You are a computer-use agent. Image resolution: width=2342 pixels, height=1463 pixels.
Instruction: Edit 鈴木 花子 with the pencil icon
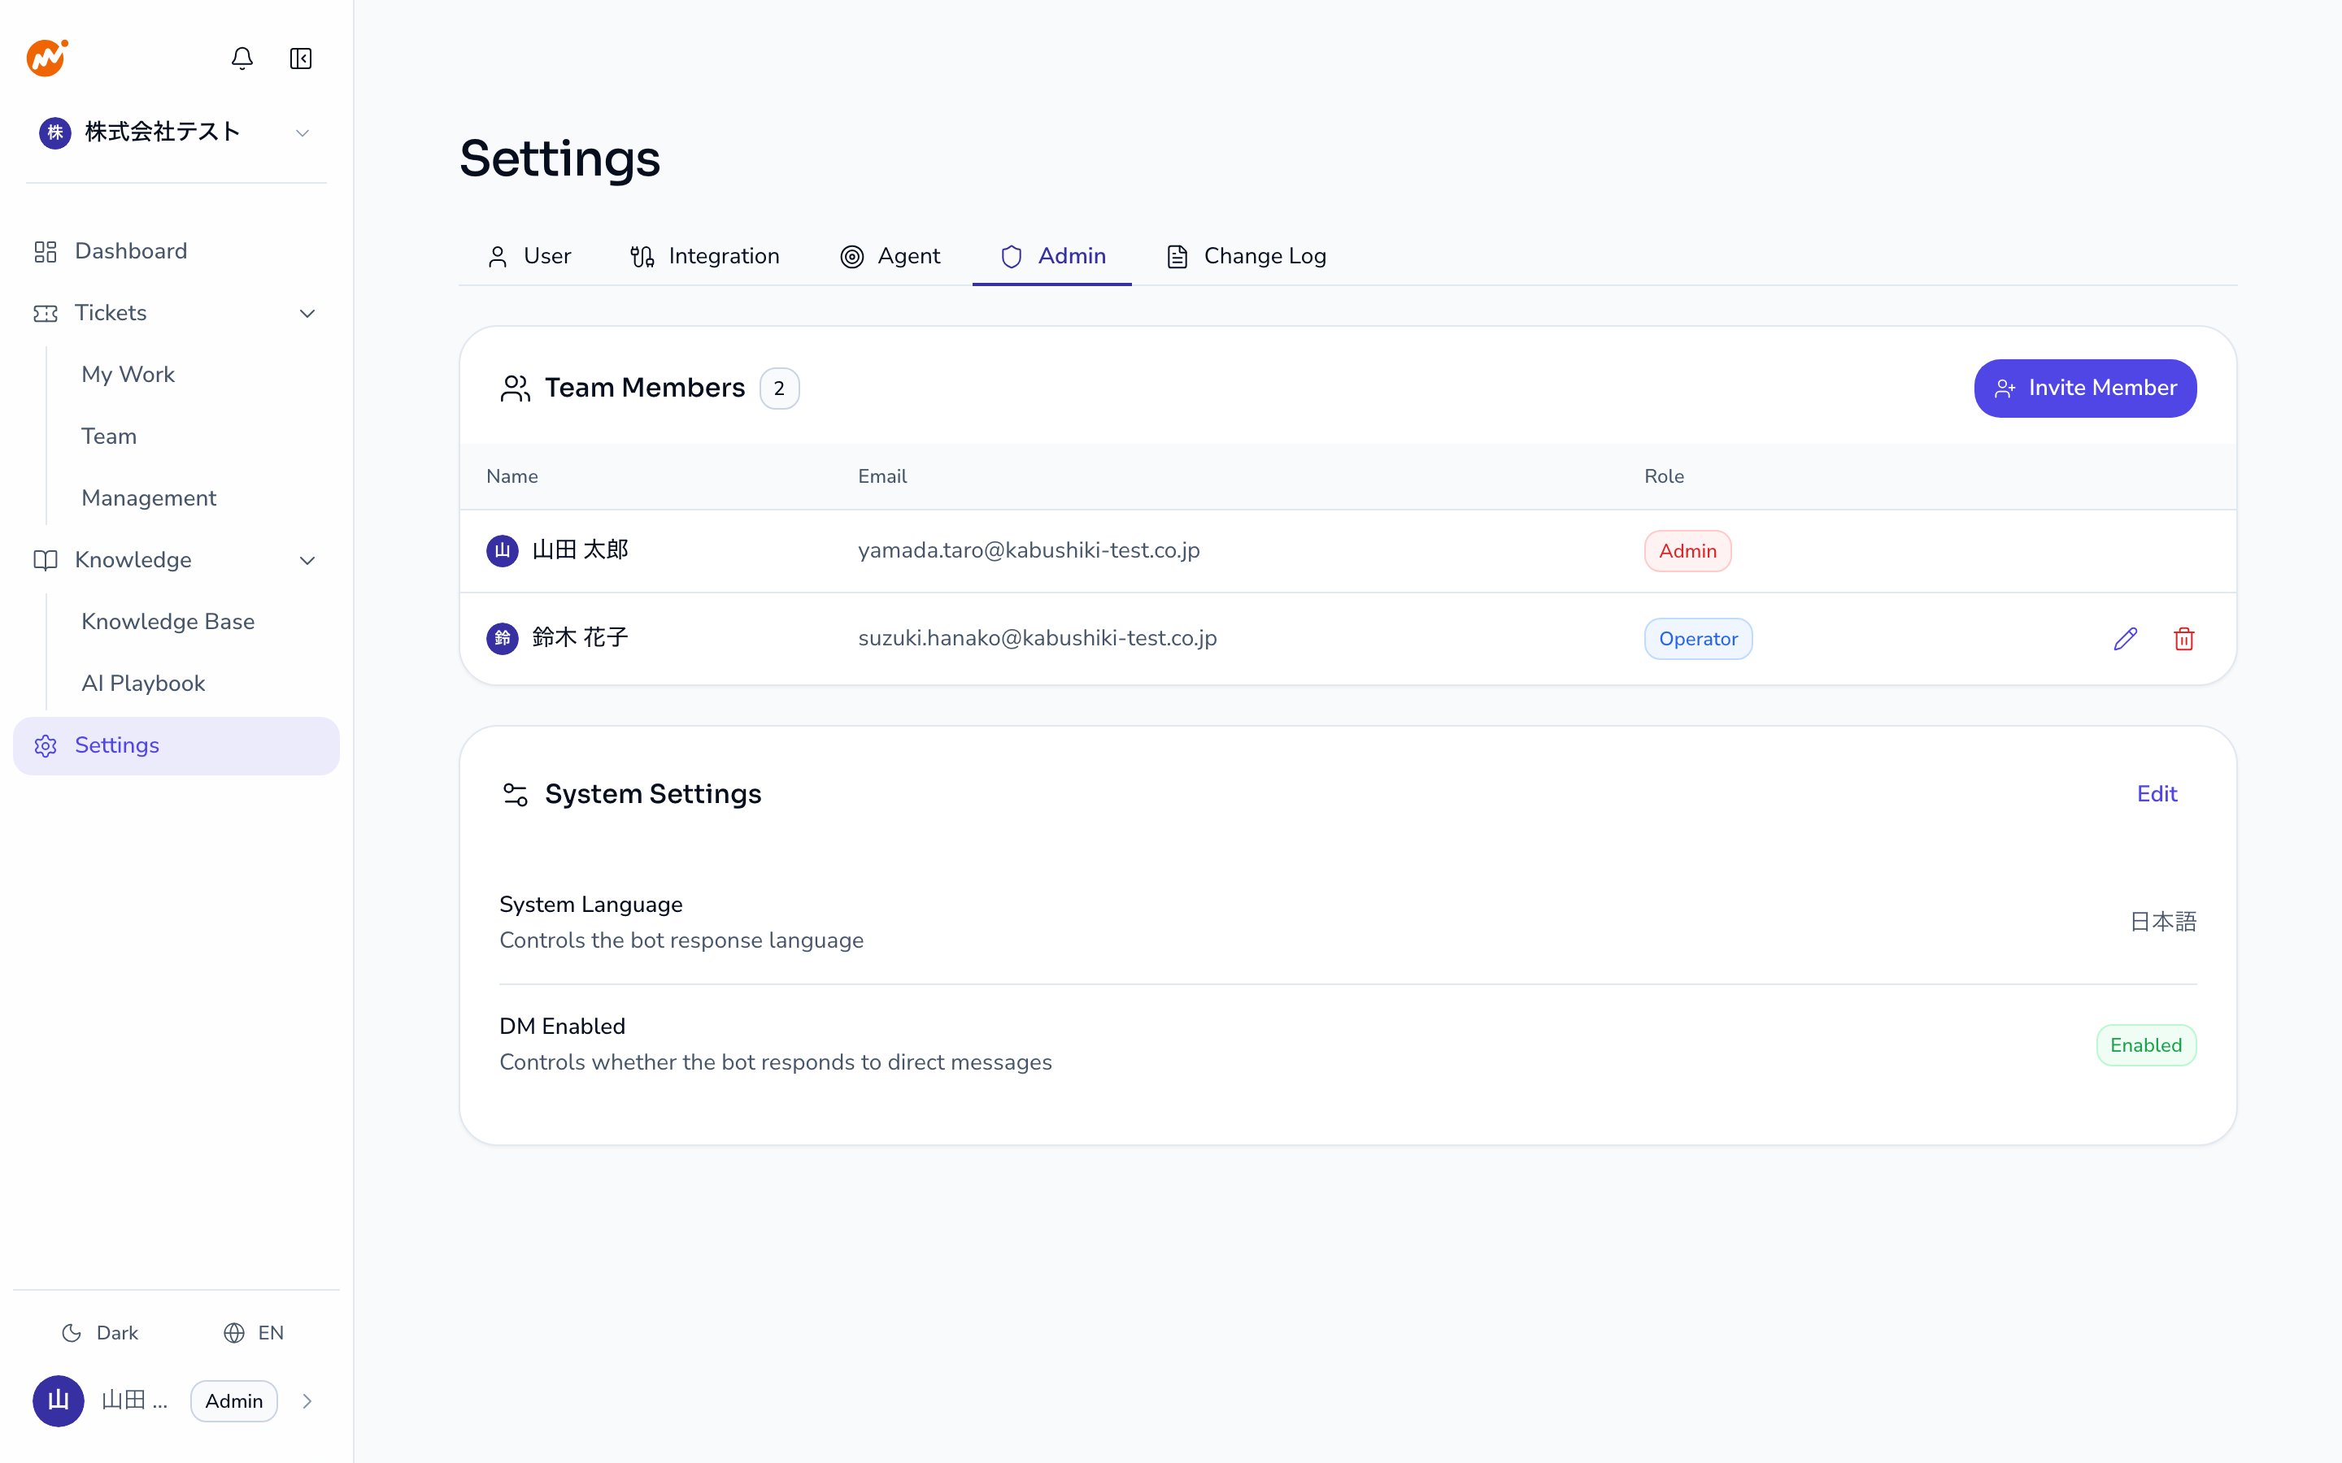[2125, 639]
